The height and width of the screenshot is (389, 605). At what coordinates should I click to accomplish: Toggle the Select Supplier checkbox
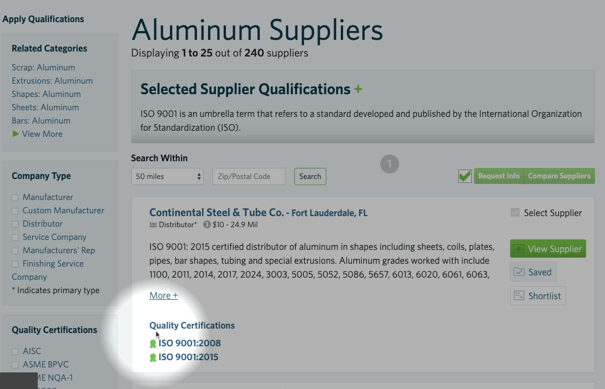[515, 213]
